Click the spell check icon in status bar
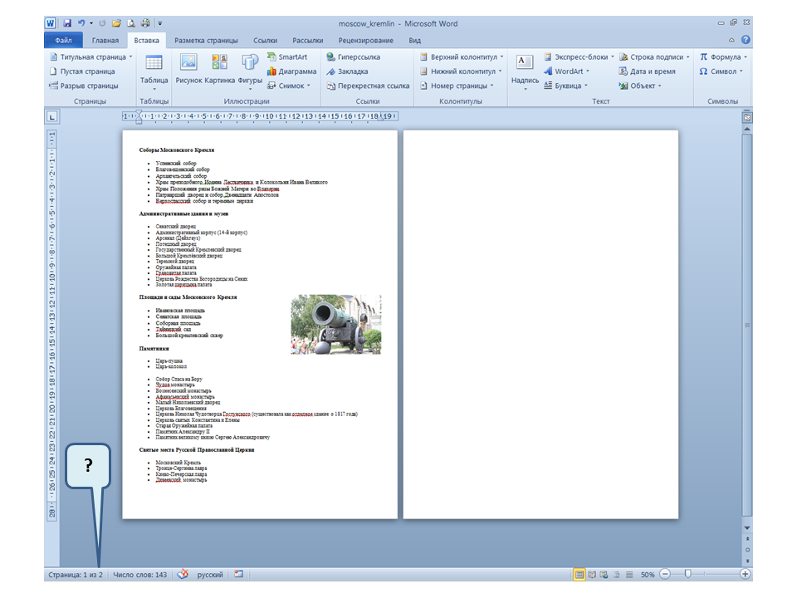 [183, 574]
